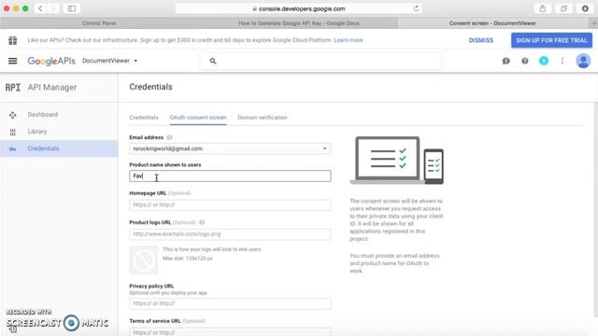Click Sign Up For Free Trial button
The image size is (598, 336).
[551, 40]
